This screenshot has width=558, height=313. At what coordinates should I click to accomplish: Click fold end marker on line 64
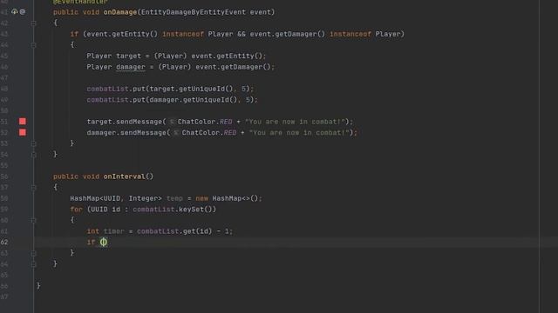point(33,264)
